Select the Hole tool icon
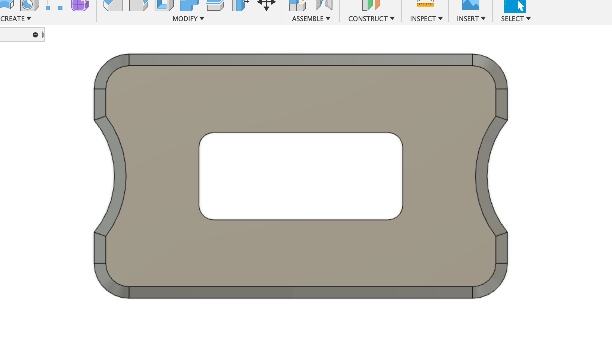This screenshot has height=347, width=612. tap(29, 5)
